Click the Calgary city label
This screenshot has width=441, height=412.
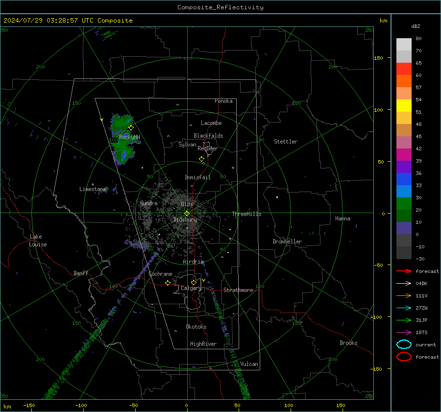point(191,288)
